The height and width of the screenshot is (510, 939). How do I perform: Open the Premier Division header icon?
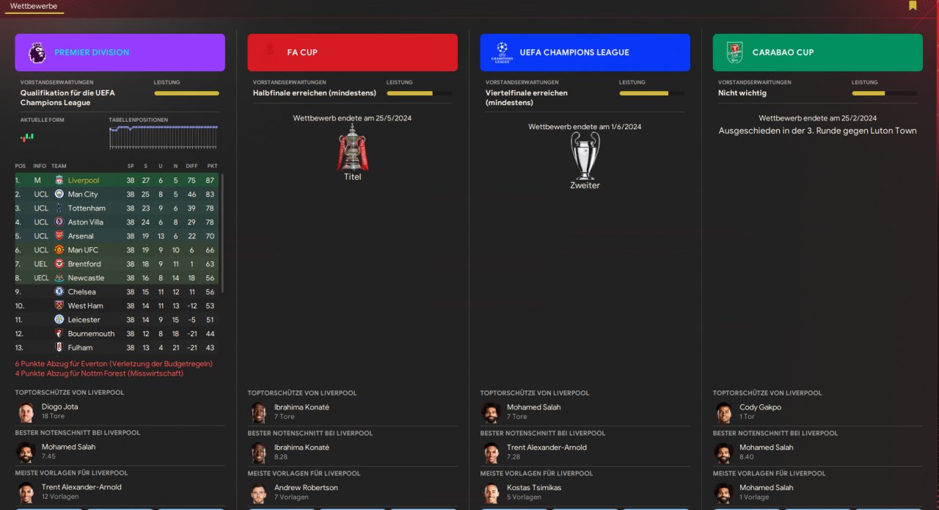coord(37,52)
